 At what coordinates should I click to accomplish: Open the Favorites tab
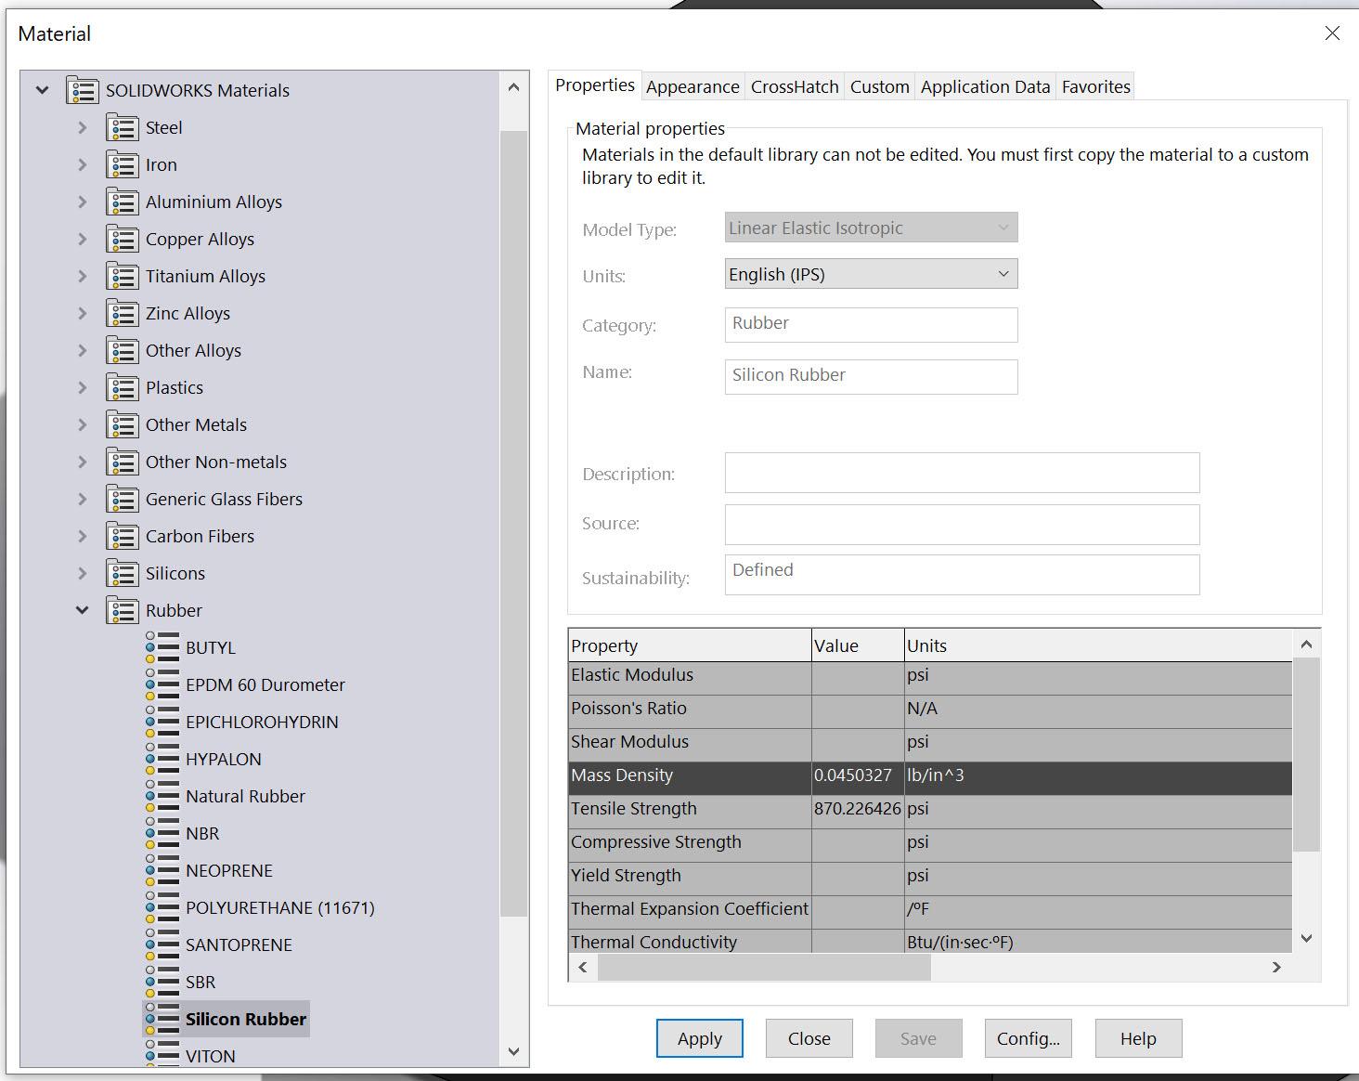coord(1095,86)
